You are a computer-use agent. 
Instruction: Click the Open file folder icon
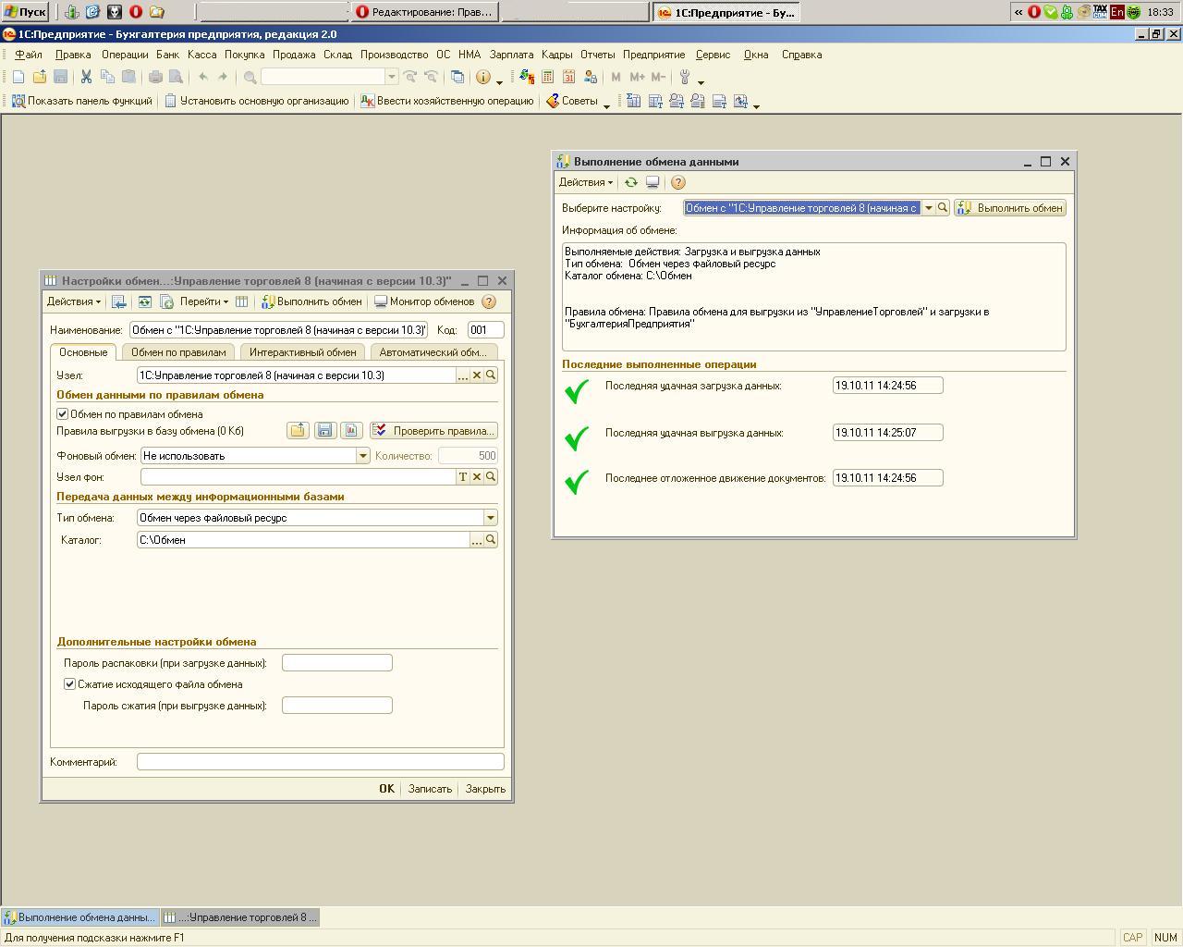click(x=39, y=78)
